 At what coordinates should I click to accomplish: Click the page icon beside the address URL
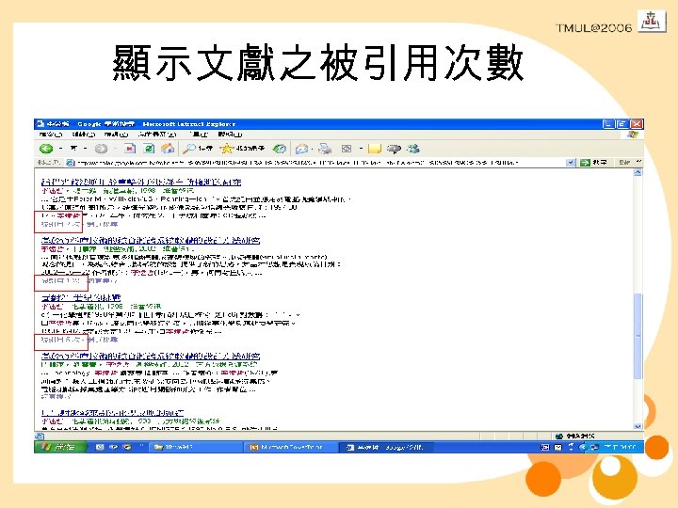pyautogui.click(x=70, y=163)
